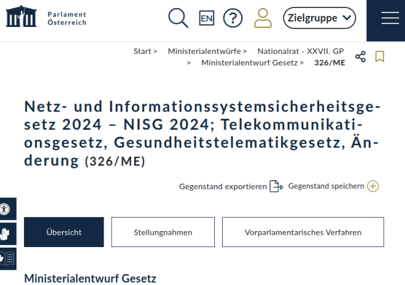Screen dimensions: 405x285
Task: Click Parlament Österreich logo
Action: coord(46,17)
